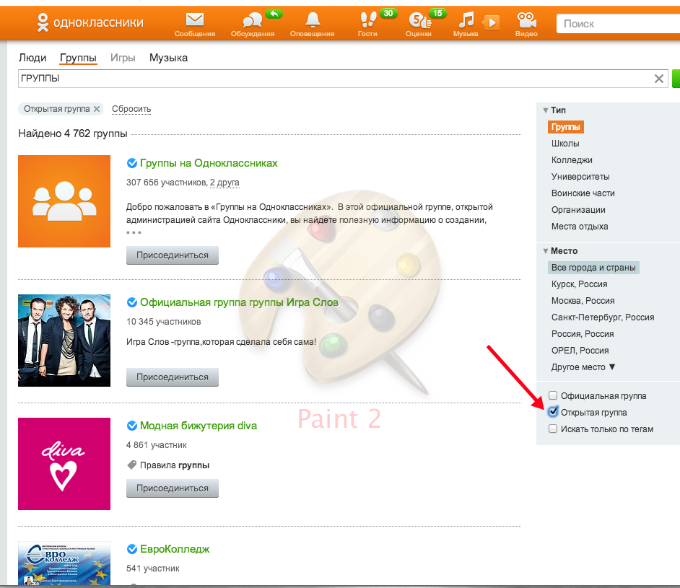Filter by Москва, Россия
The width and height of the screenshot is (680, 588).
pyautogui.click(x=583, y=301)
